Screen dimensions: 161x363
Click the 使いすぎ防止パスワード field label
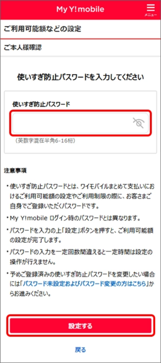[41, 104]
